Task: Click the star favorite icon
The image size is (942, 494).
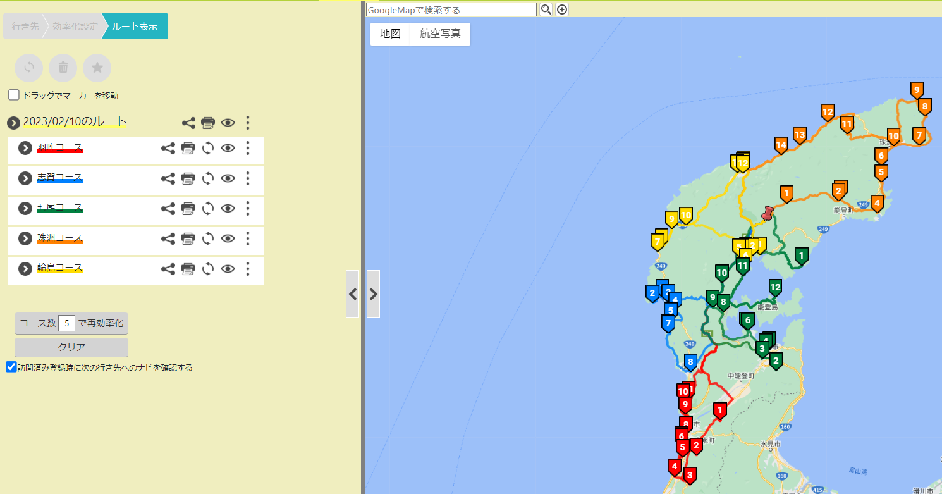Action: (97, 68)
